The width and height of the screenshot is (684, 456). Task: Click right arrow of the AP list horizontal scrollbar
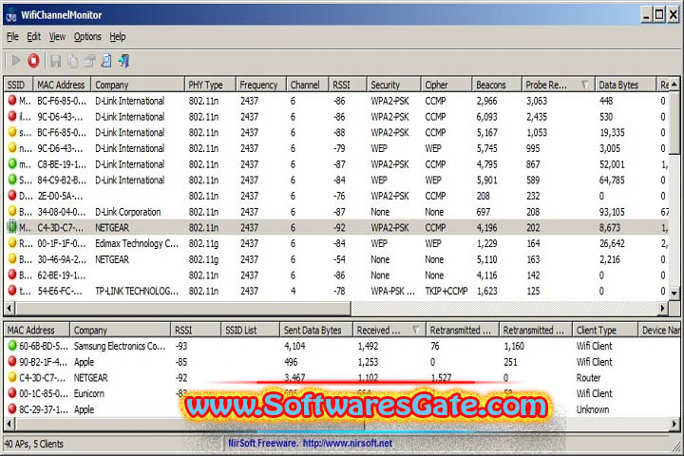pos(663,308)
